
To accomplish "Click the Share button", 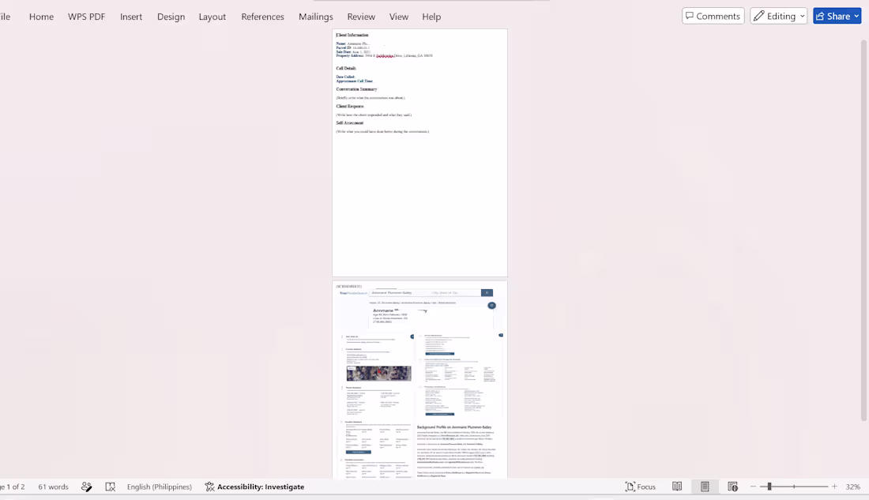I will [x=833, y=16].
